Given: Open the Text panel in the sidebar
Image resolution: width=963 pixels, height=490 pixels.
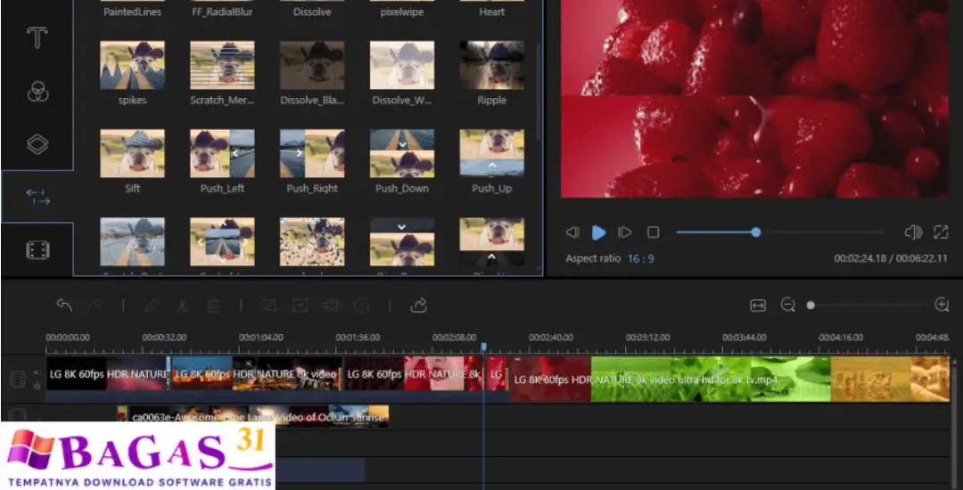Looking at the screenshot, I should tap(37, 38).
